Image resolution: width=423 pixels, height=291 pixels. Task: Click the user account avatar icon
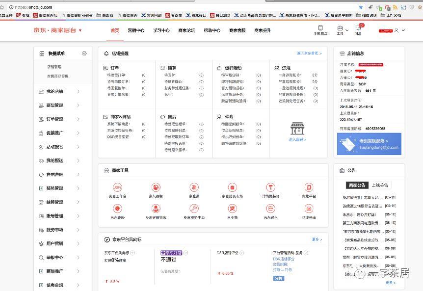click(x=397, y=30)
